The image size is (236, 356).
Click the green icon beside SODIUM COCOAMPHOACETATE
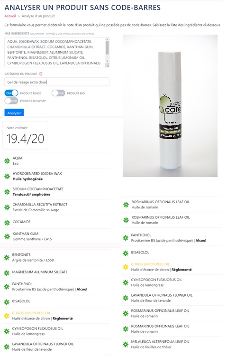click(x=7, y=192)
